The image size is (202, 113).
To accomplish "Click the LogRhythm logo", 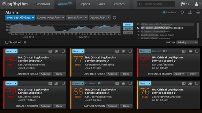I will (x=15, y=4).
